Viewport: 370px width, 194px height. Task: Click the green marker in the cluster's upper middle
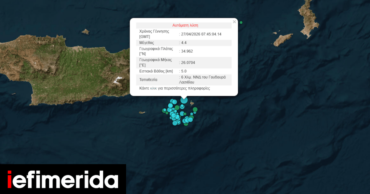(x=177, y=107)
